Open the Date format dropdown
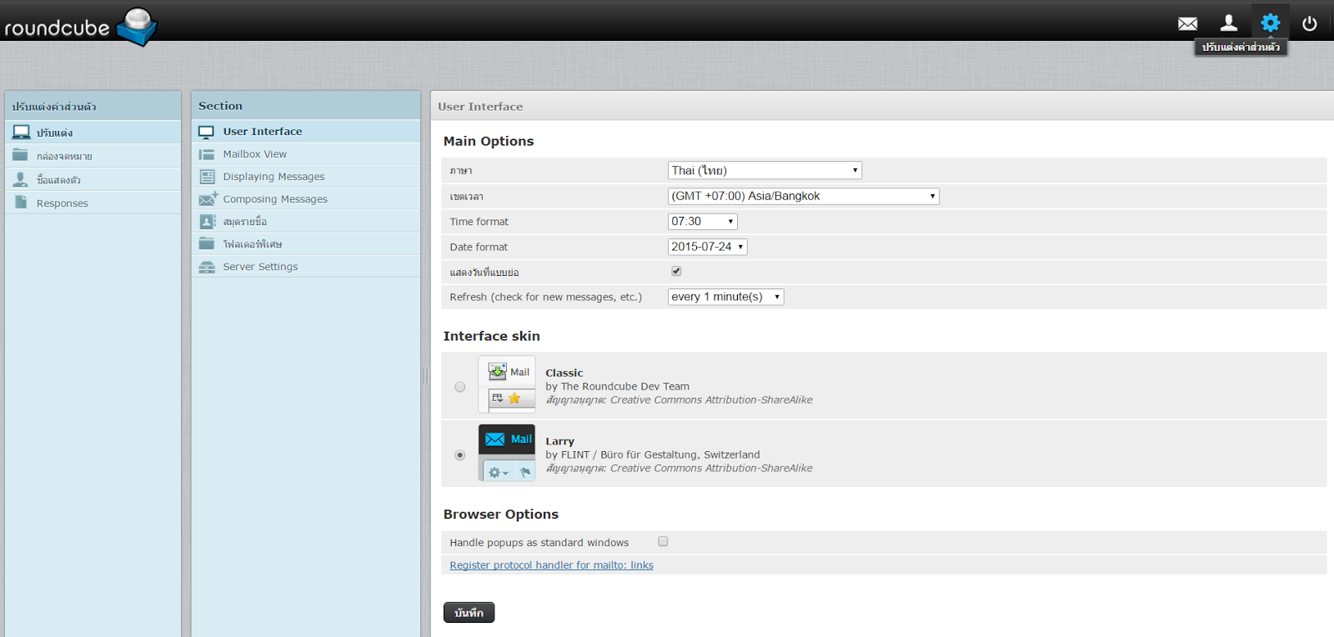1334x637 pixels. [x=707, y=247]
